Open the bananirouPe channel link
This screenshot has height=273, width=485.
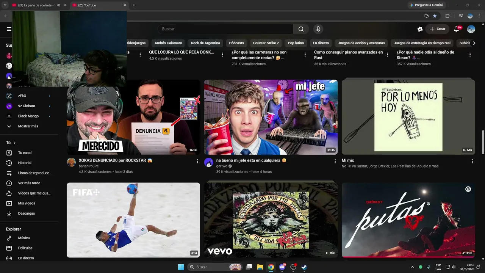(89, 166)
